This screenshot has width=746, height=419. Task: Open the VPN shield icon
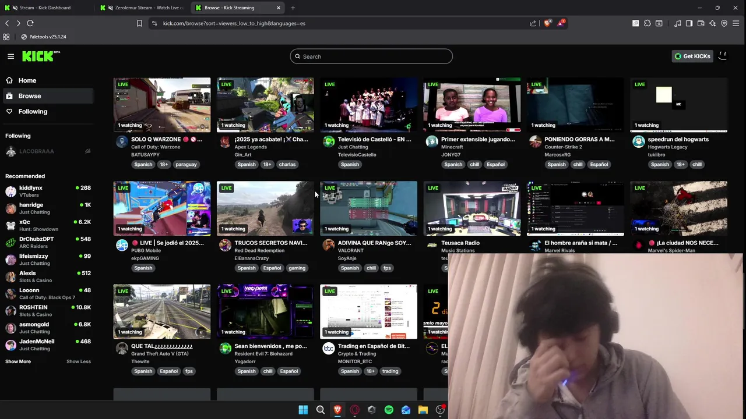(724, 23)
